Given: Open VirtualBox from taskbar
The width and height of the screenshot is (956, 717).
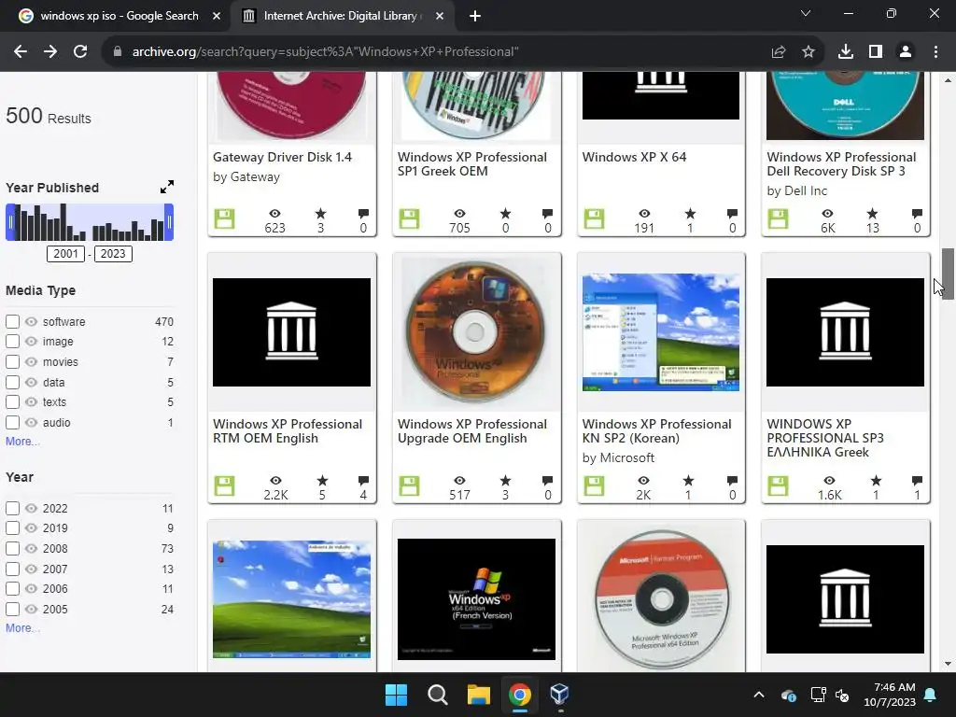Looking at the screenshot, I should pos(559,695).
